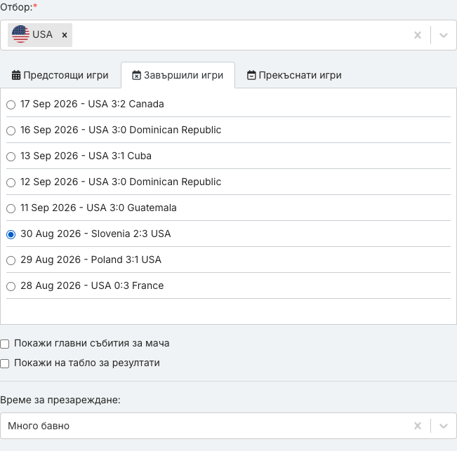This screenshot has height=451, width=457.
Task: Click the Много бавно reload time field
Action: coord(228,426)
